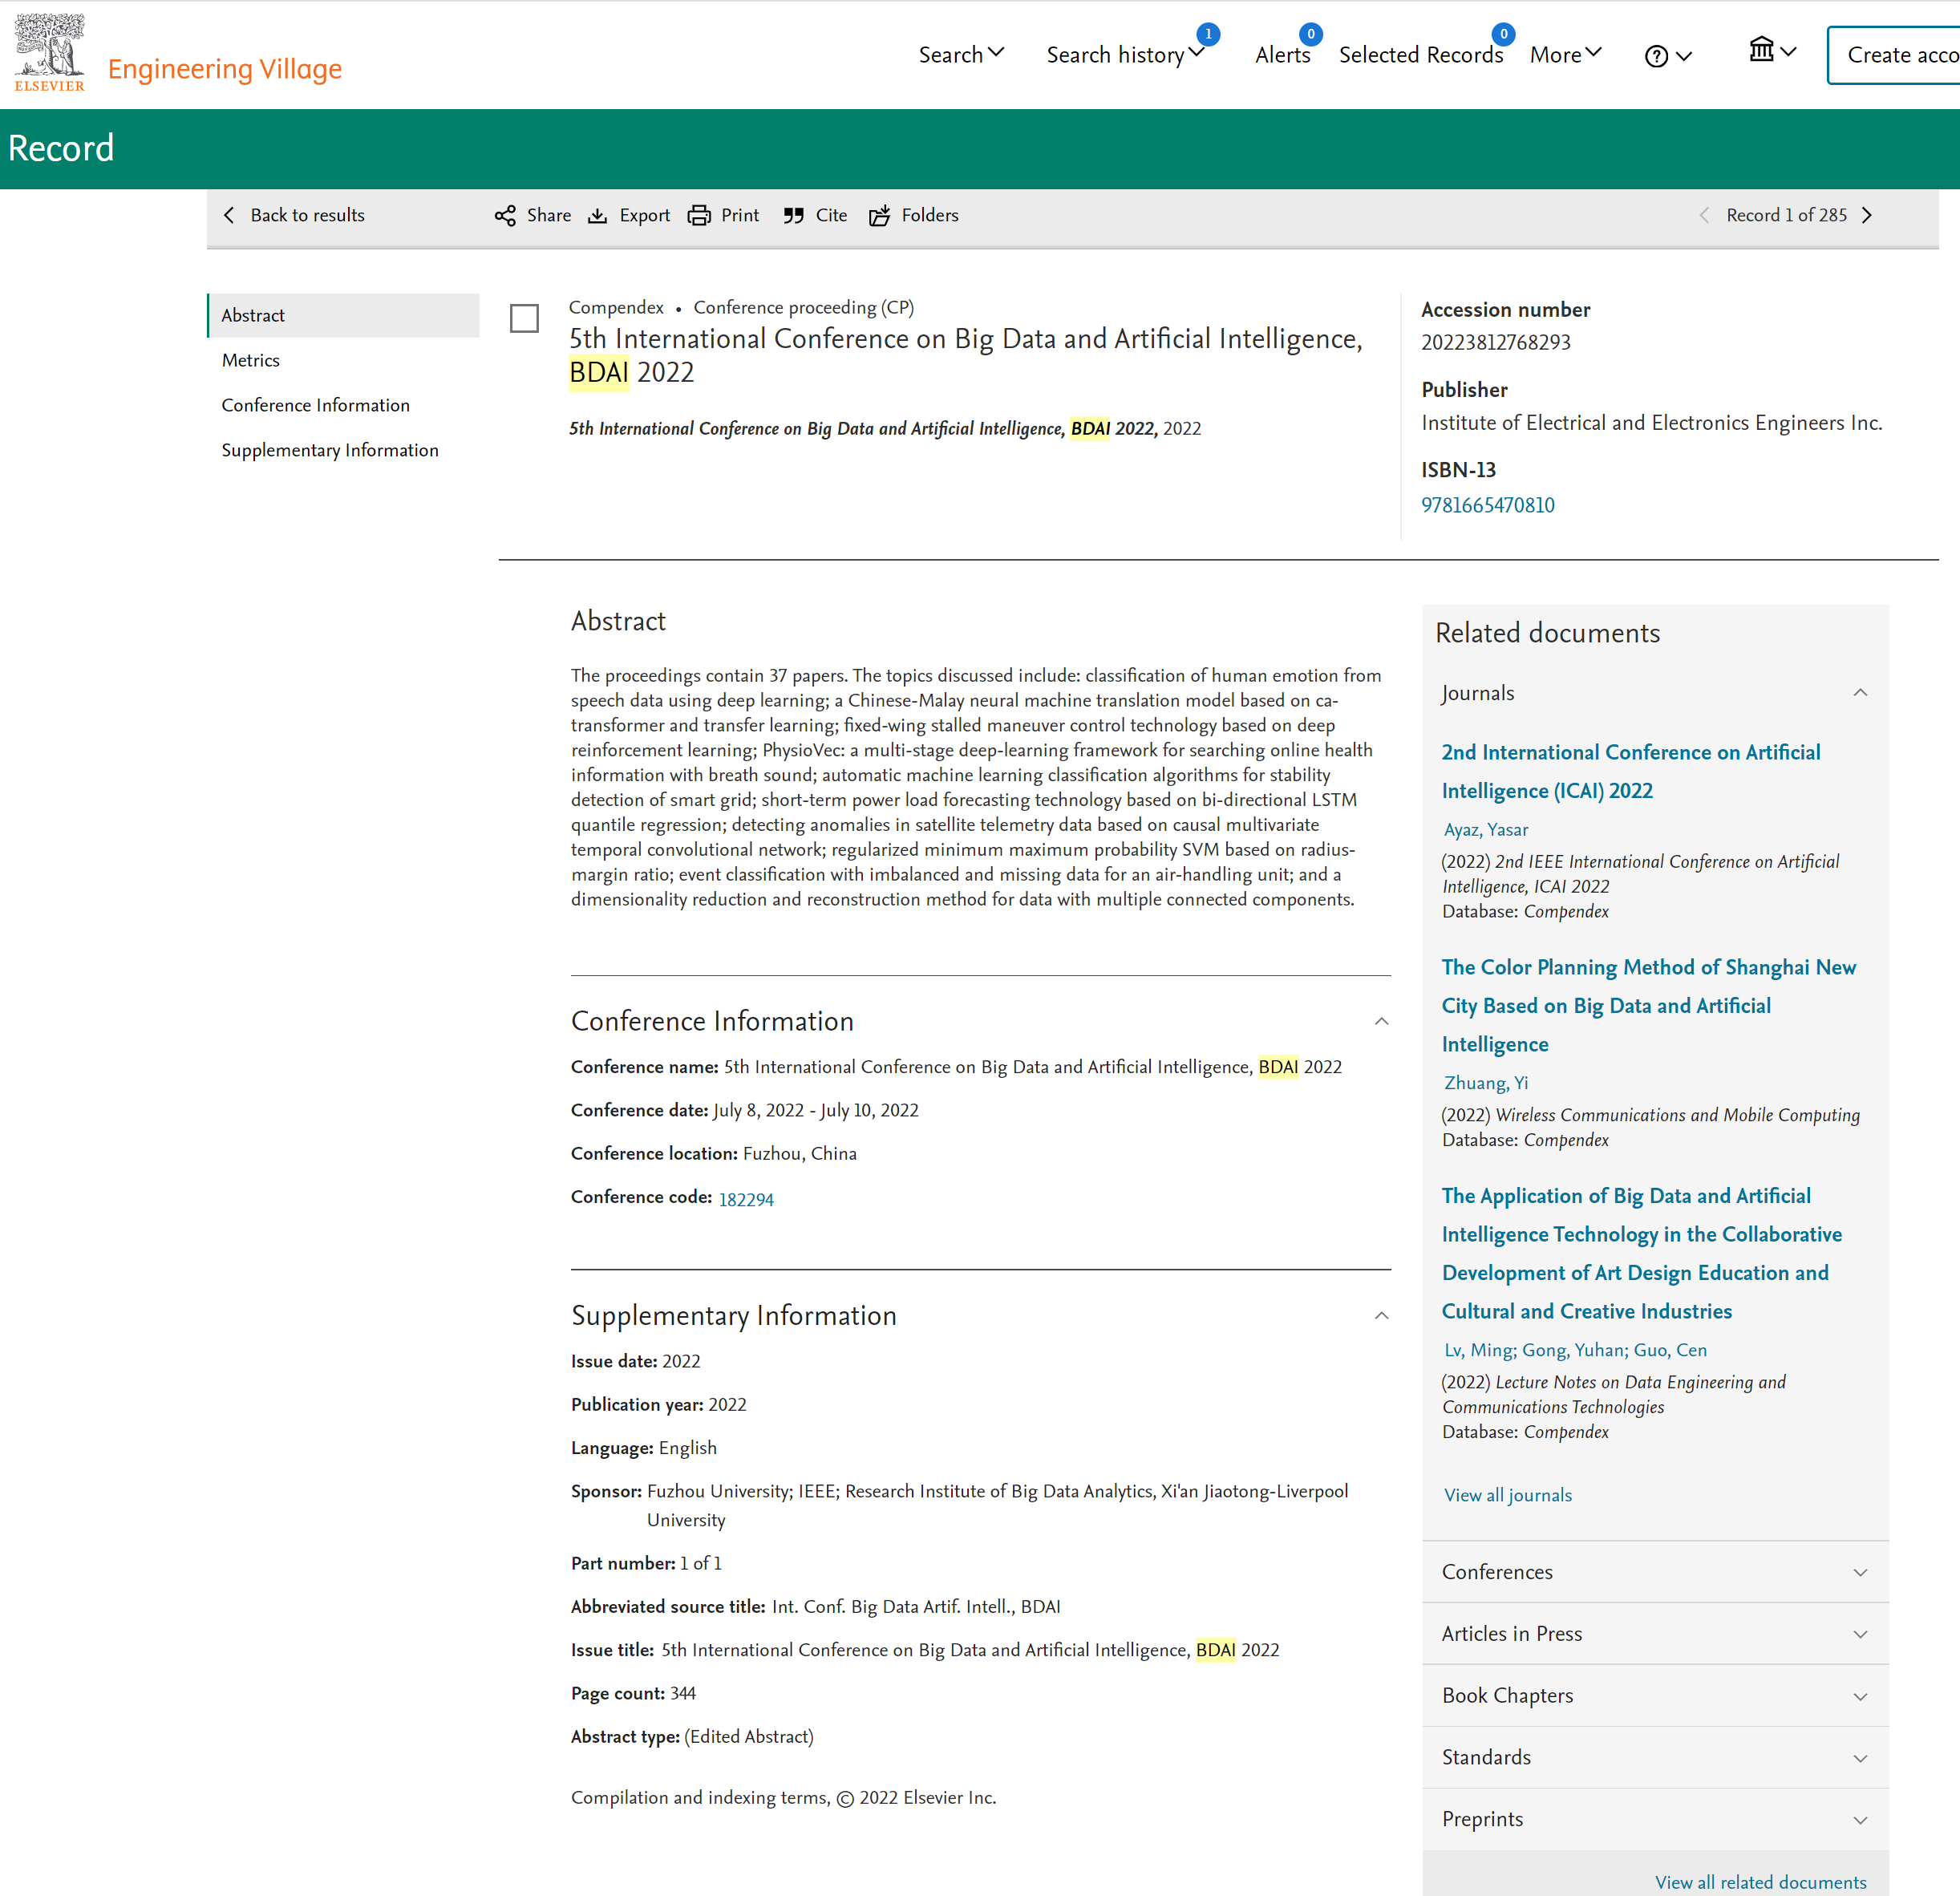Open the Alerts menu item
Image resolution: width=1960 pixels, height=1896 pixels.
1282,55
